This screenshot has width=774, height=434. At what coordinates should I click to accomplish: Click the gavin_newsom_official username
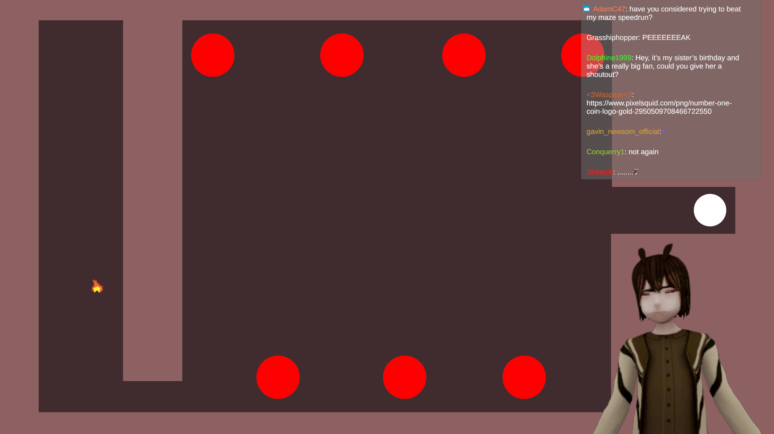[623, 132]
